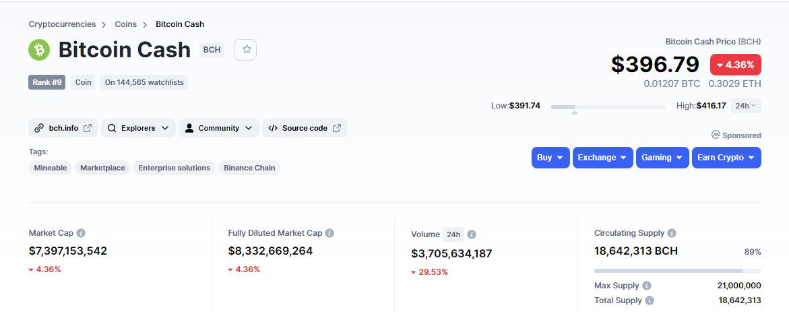Click breadcrumb chevron after Cryptocurrencies

tap(104, 25)
